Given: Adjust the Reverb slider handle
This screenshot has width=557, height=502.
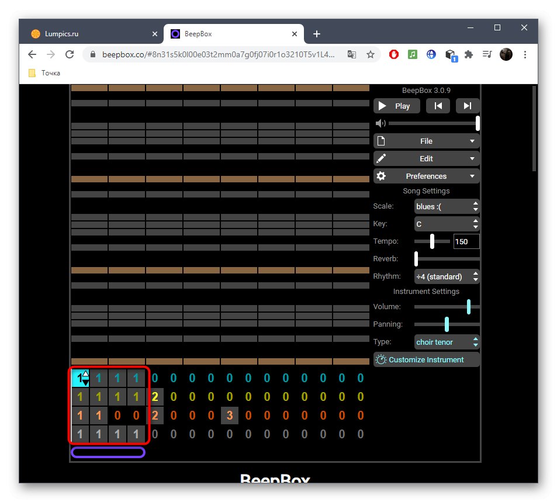Looking at the screenshot, I should [x=416, y=259].
